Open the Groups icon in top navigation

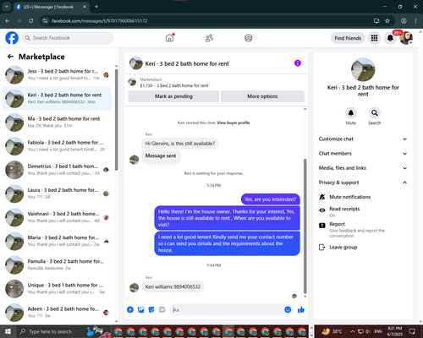249,38
